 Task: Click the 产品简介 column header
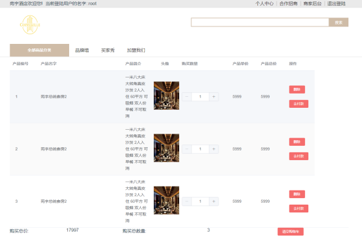(133, 64)
